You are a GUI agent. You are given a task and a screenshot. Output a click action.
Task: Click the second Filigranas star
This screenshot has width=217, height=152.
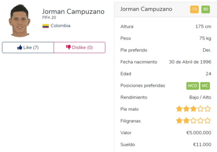[186, 121]
